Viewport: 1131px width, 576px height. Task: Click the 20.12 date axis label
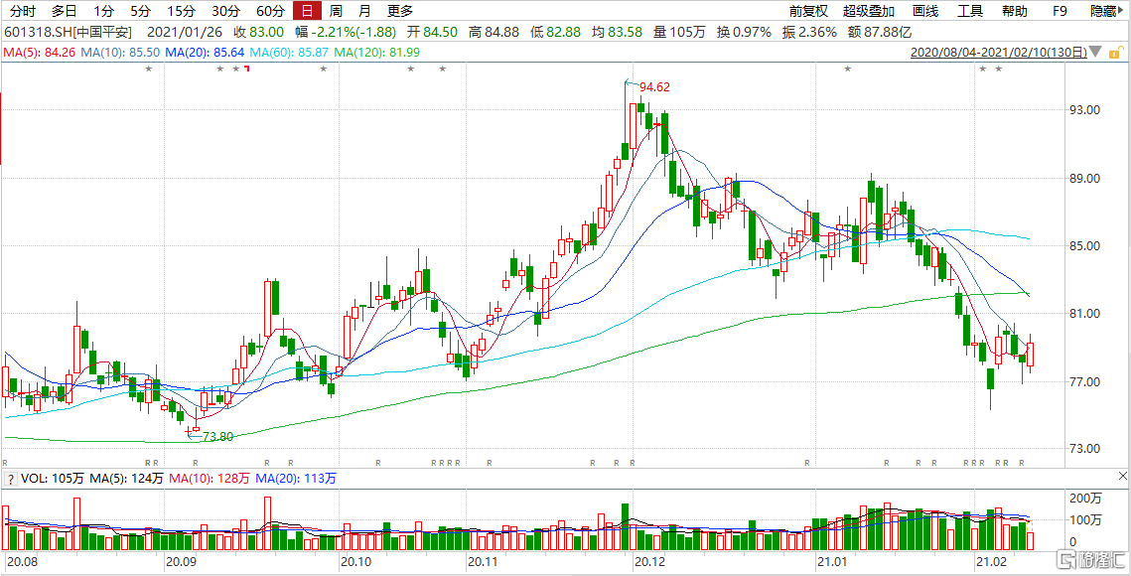[650, 560]
